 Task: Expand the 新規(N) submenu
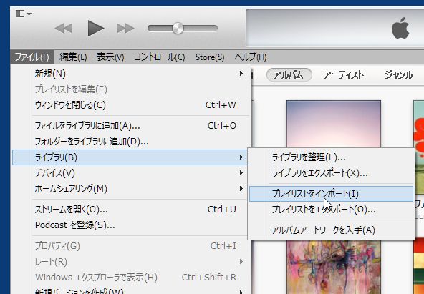[130, 74]
